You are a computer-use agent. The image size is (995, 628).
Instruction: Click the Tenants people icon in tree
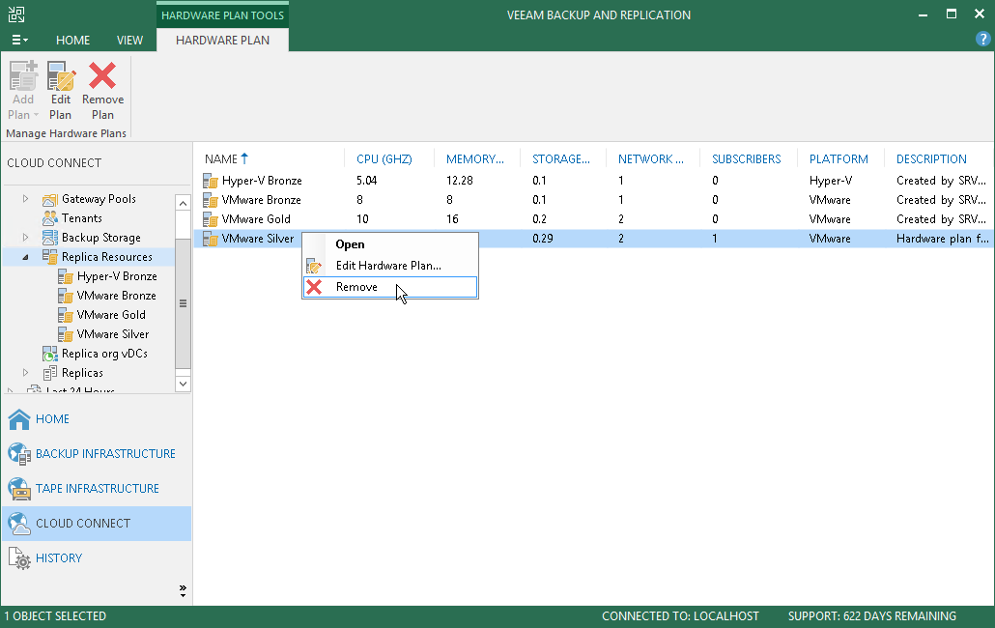(50, 218)
